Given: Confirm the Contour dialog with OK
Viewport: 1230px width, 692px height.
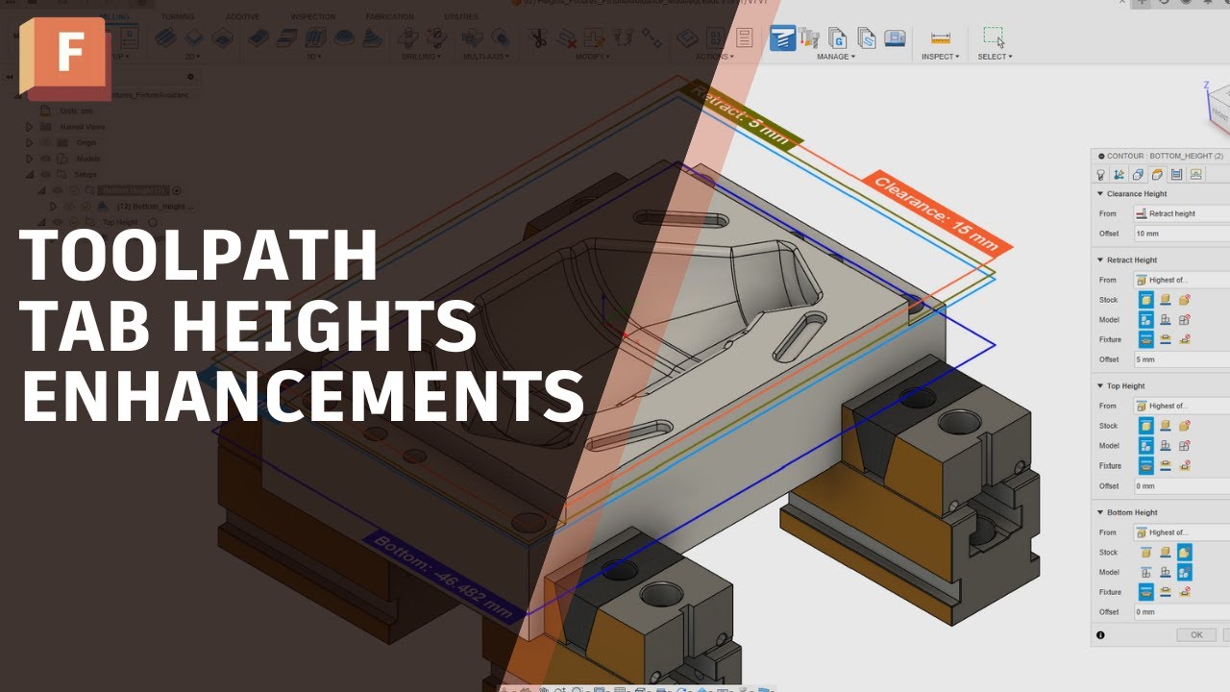Looking at the screenshot, I should (1196, 635).
